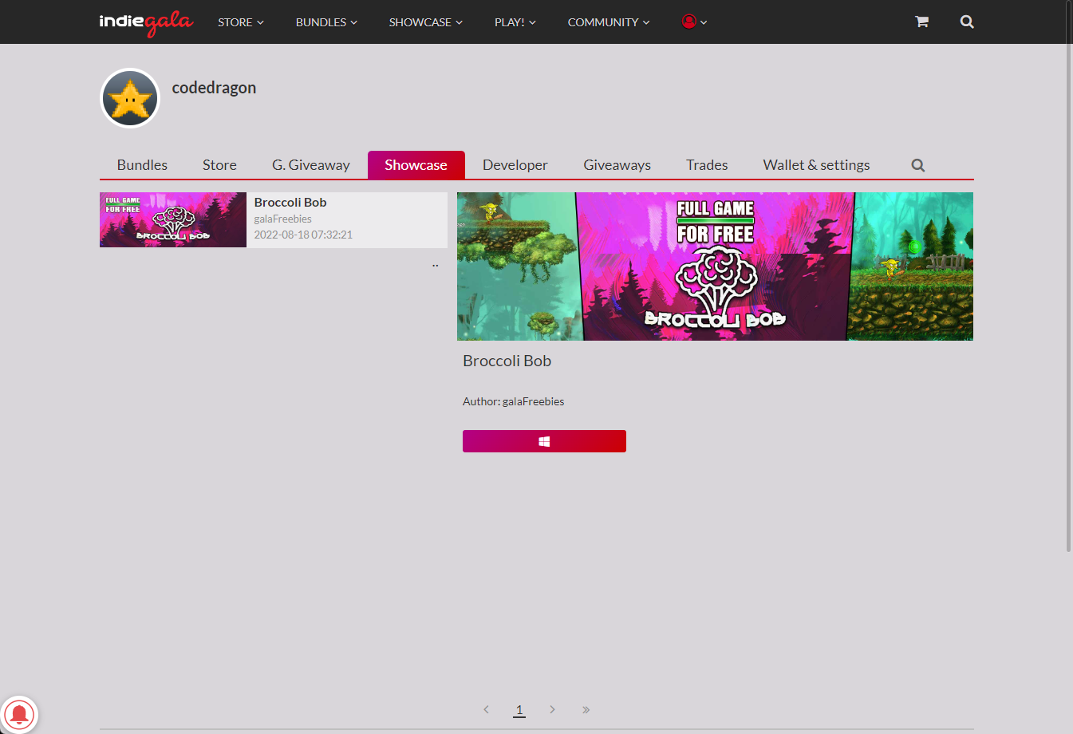Screen dimensions: 1073x734
Task: Click the Author: galaFreebies line
Action: click(x=514, y=401)
